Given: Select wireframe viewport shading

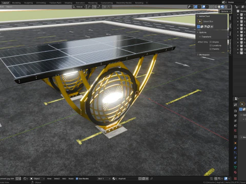Looking at the screenshot, I should [216, 7].
